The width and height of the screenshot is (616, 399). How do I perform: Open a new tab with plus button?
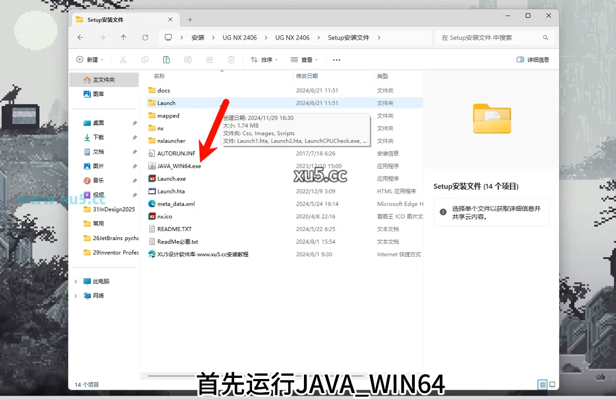(190, 19)
